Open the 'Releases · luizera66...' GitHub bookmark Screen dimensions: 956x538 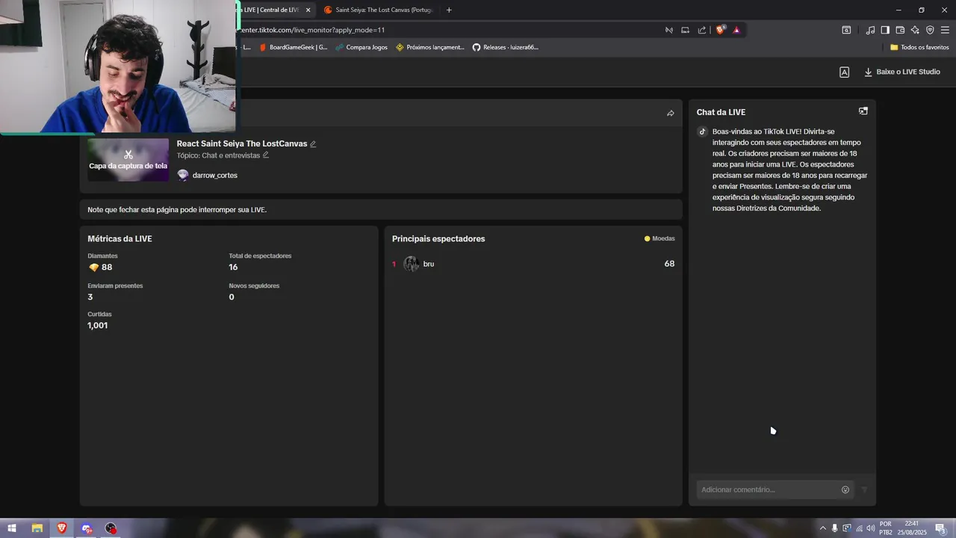506,47
